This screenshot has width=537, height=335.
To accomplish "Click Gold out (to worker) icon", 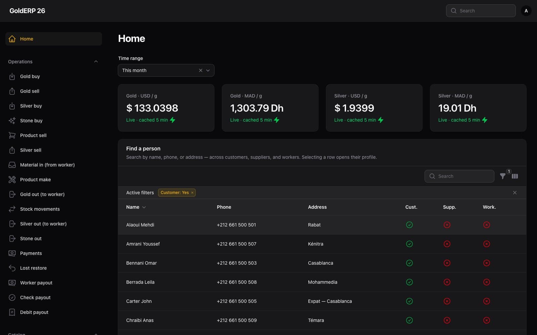I will 12,194.
